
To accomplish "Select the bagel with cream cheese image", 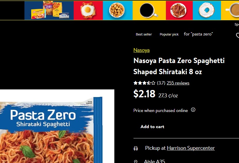I will tap(207, 10).
